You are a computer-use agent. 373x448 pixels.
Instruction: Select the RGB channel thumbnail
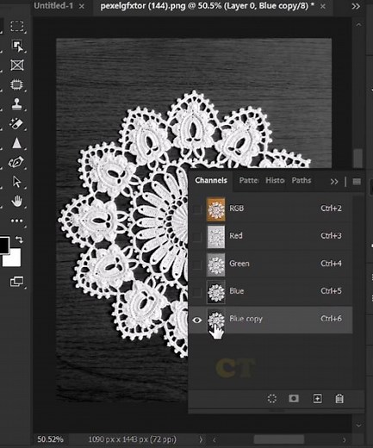pyautogui.click(x=216, y=209)
